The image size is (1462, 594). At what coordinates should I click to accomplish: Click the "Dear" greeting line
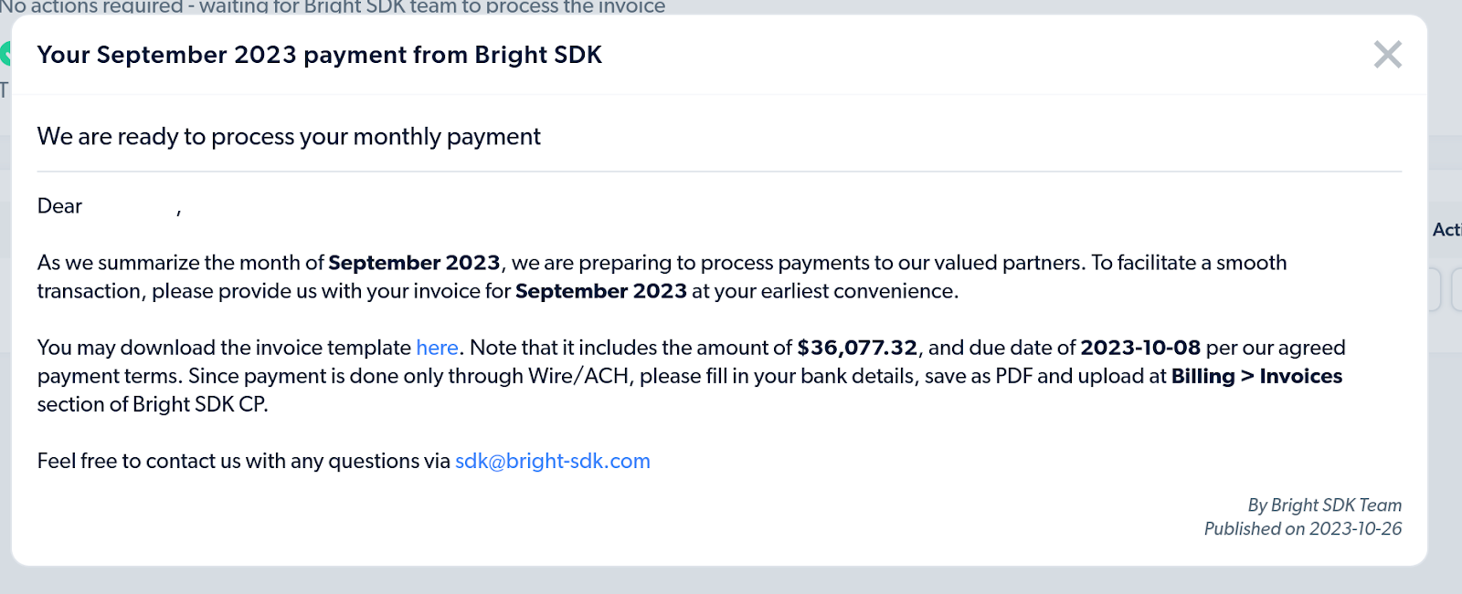click(x=60, y=206)
